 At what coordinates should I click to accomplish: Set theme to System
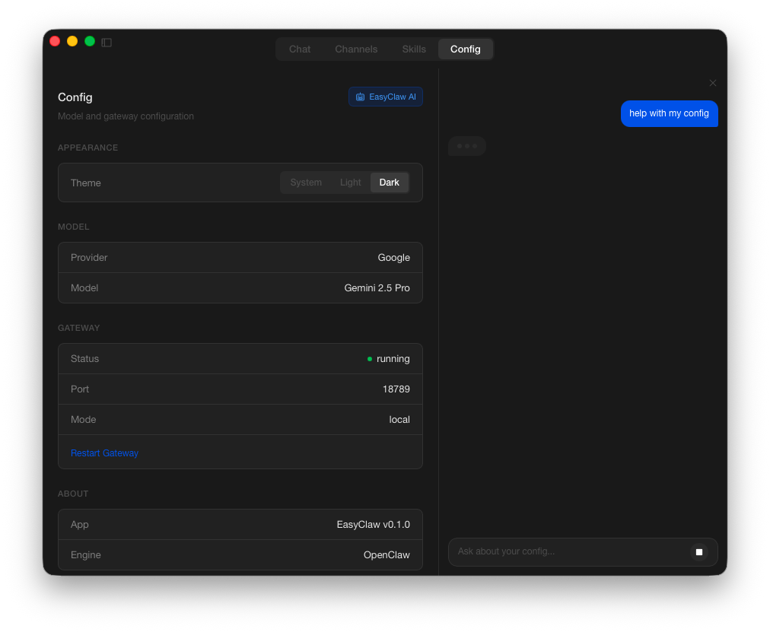306,183
